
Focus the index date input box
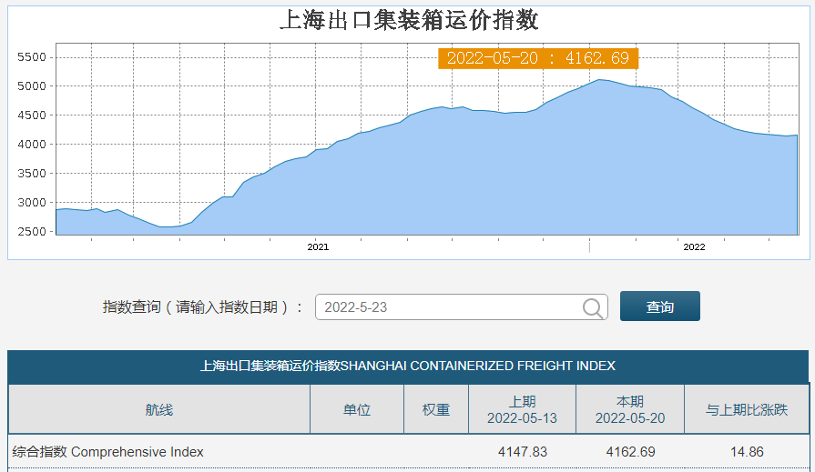coord(446,307)
